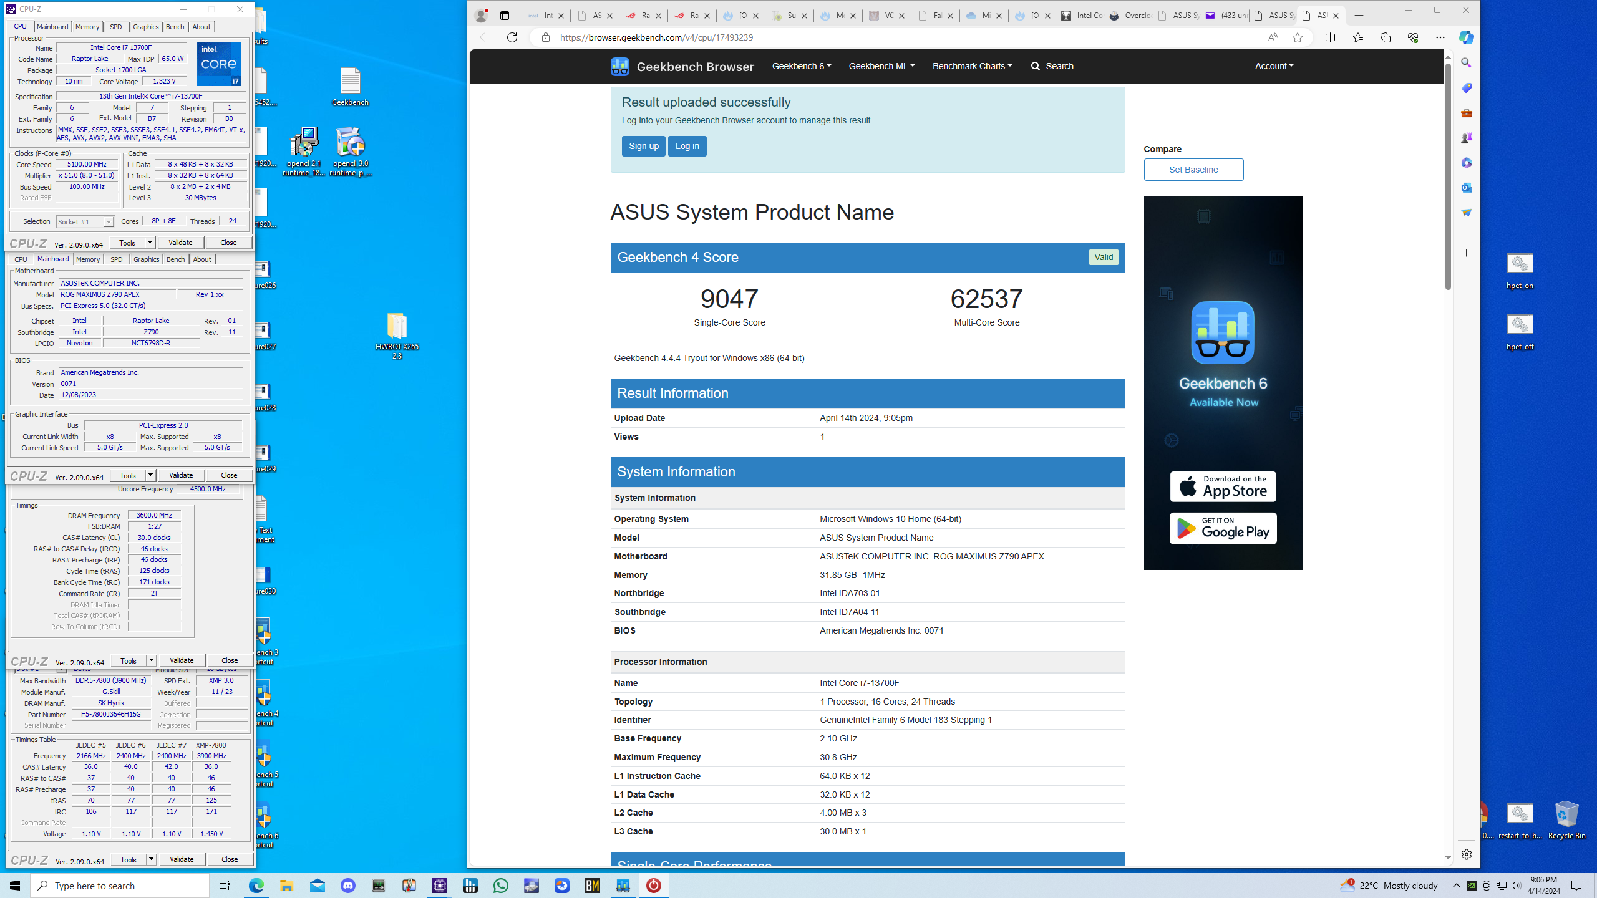Open Edge split screen icon
Viewport: 1597px width, 898px height.
[x=1330, y=37]
